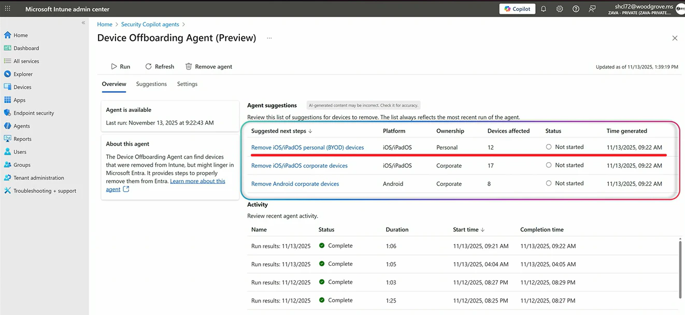
Task: Open the settings gear icon
Action: [560, 9]
